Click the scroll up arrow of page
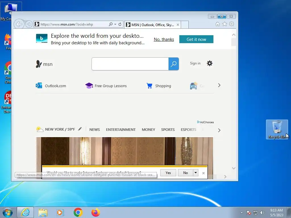Viewport: 291px width, 218px height. click(x=234, y=35)
